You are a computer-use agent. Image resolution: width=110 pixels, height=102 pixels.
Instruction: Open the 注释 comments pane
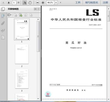coord(105,2)
